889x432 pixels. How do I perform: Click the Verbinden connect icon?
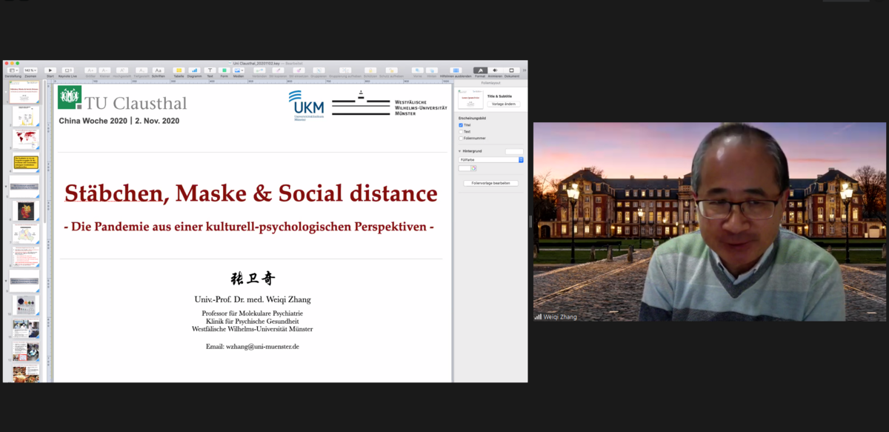click(x=259, y=70)
